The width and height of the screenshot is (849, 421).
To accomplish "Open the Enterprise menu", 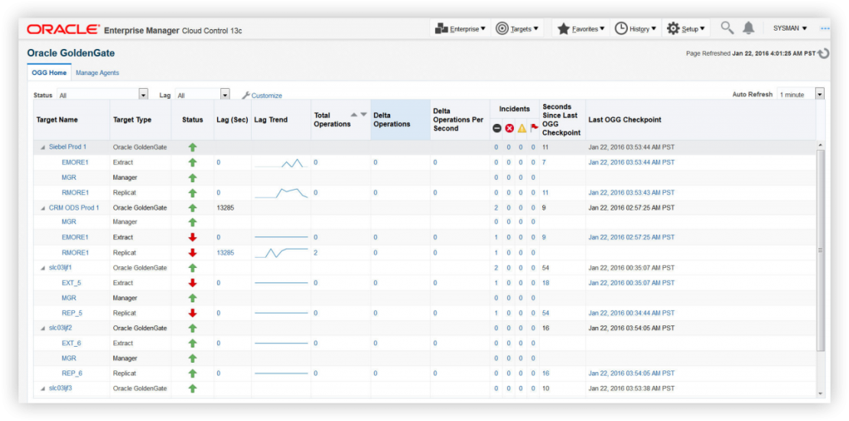I will click(x=460, y=29).
